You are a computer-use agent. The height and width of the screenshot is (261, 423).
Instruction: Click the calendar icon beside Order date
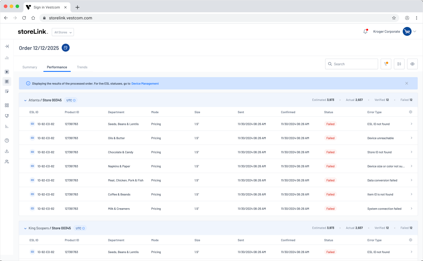click(66, 48)
